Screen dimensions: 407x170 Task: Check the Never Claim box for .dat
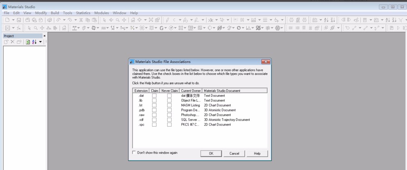tap(169, 96)
